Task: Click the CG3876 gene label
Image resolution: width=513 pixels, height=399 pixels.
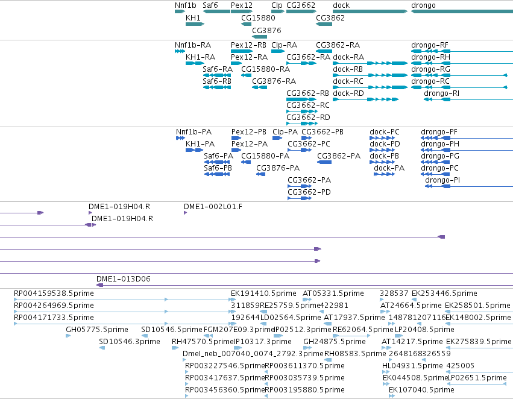Action: pyautogui.click(x=266, y=30)
